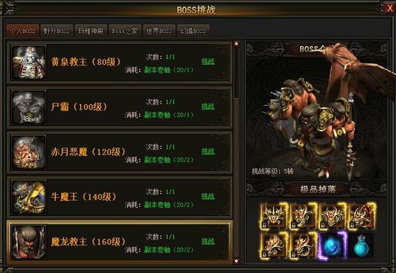Click the boss list scroll-down arrow

click(237, 261)
